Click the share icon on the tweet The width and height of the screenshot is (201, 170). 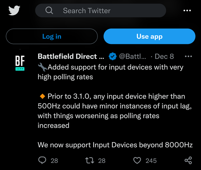[188, 160]
